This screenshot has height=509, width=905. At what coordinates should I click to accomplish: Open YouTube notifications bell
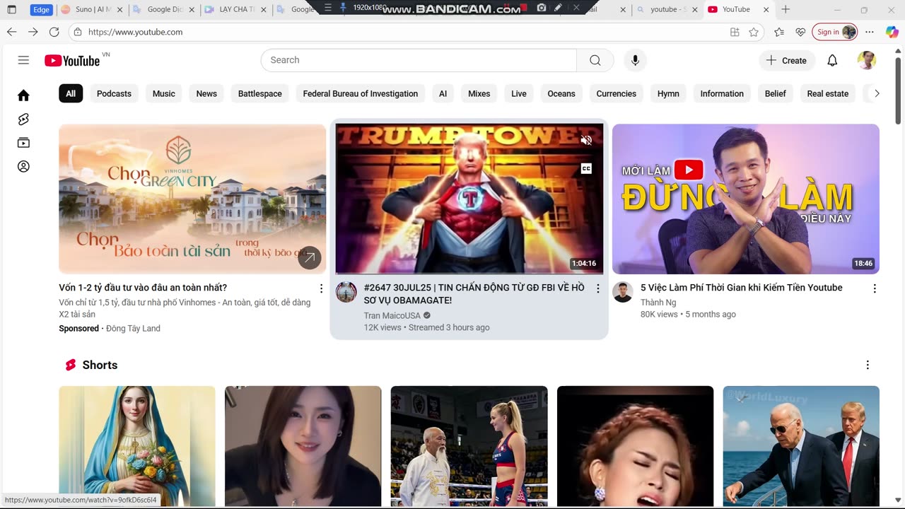coord(832,60)
